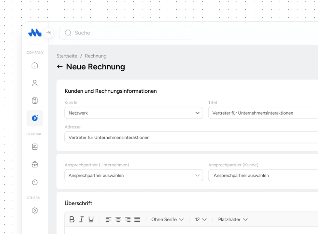Open the Platzhalter dropdown

[x=233, y=219]
